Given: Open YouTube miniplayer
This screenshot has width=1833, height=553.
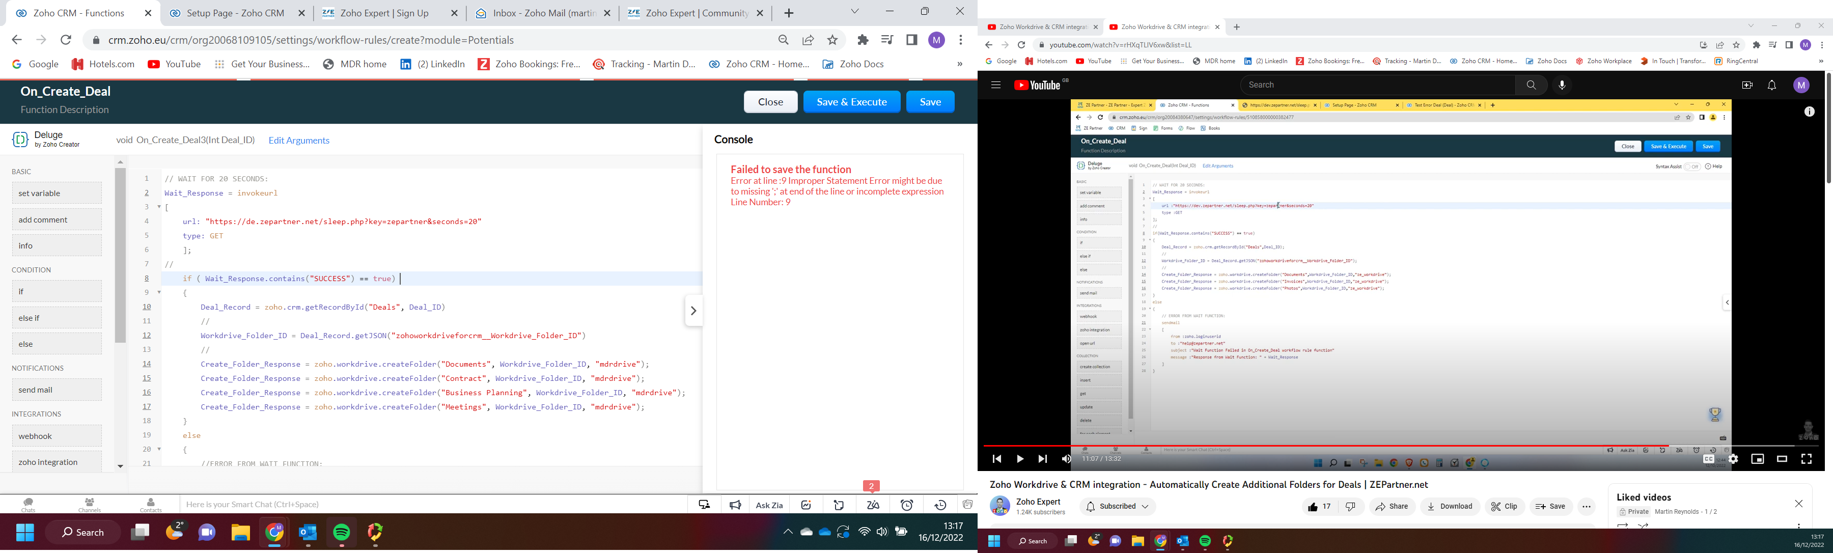Looking at the screenshot, I should click(x=1758, y=459).
